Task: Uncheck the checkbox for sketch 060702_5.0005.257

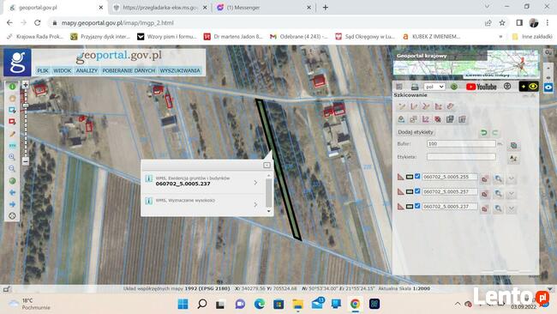Action: 417,191
